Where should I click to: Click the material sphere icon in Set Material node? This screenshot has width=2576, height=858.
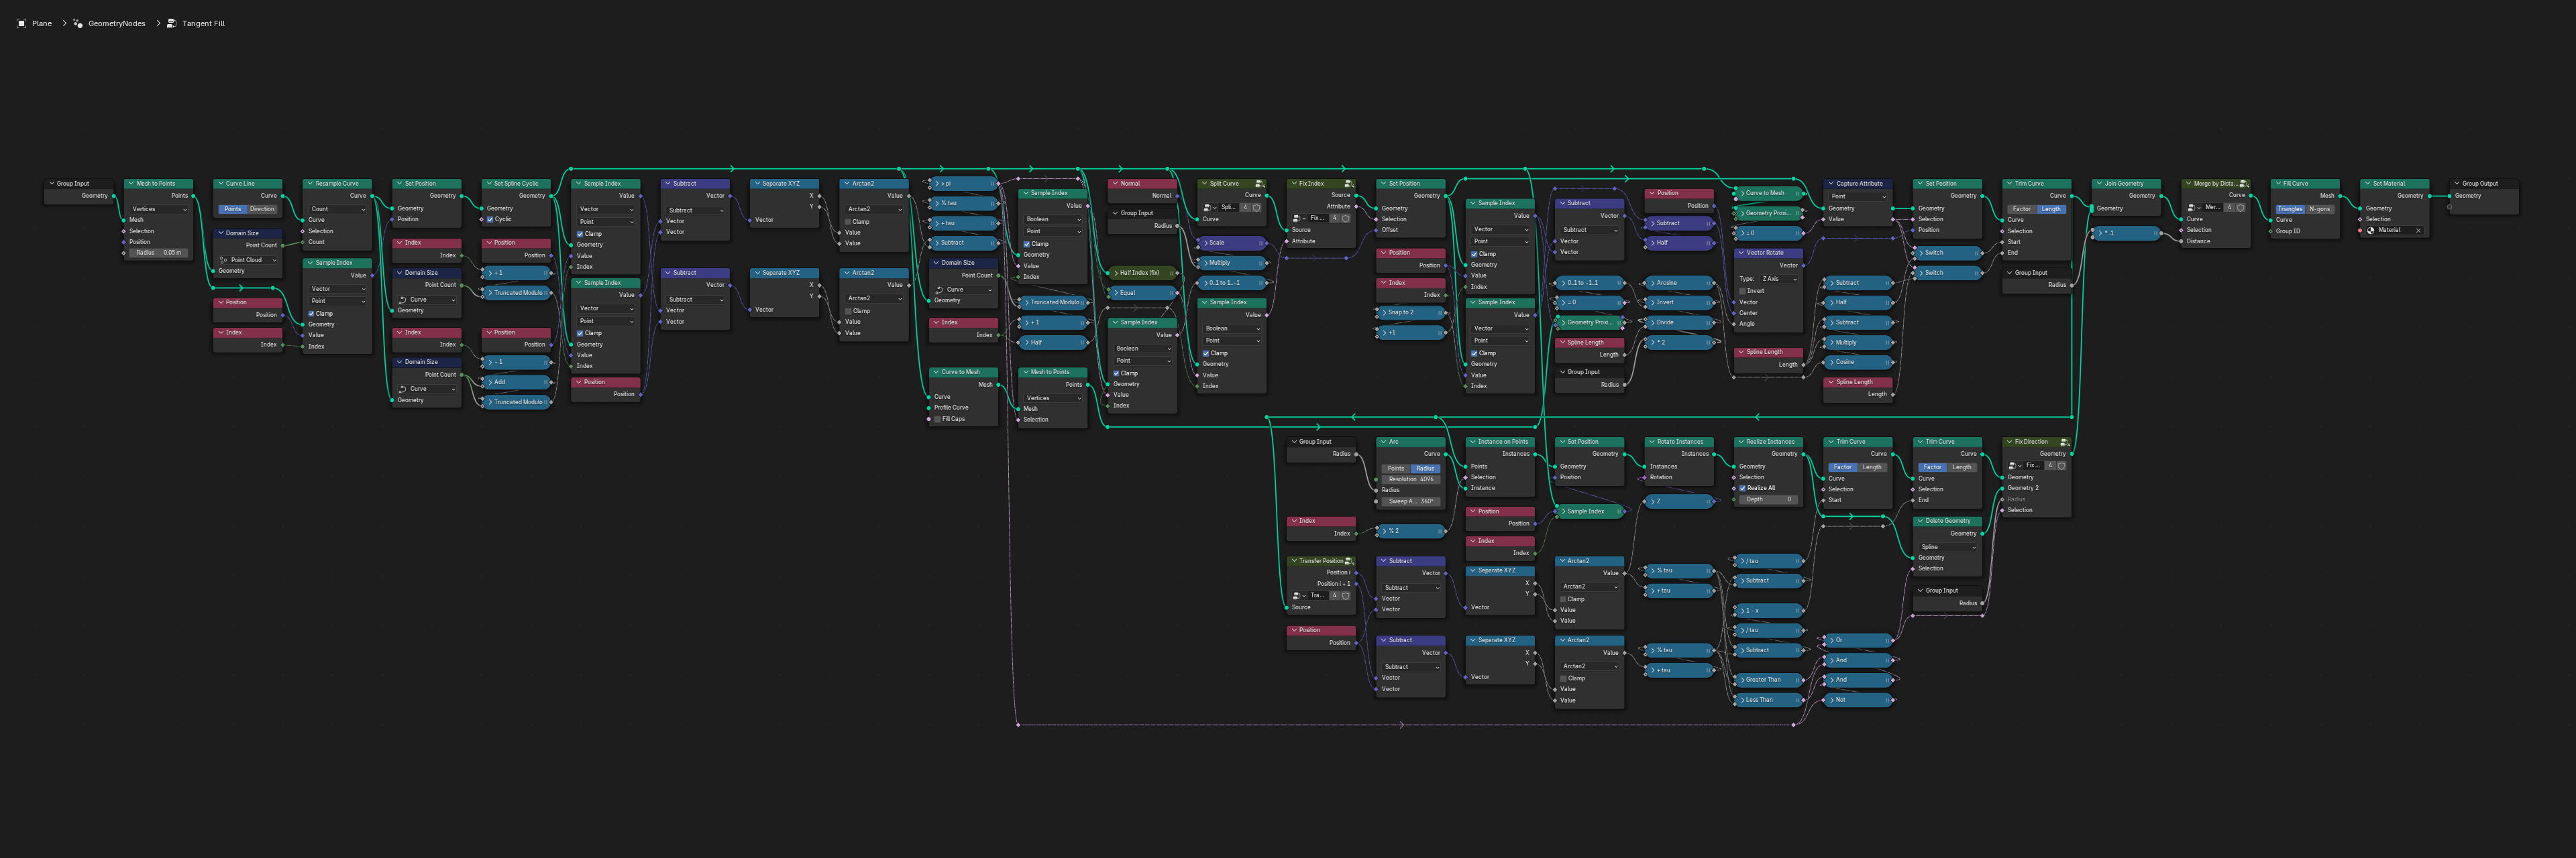[x=2370, y=231]
